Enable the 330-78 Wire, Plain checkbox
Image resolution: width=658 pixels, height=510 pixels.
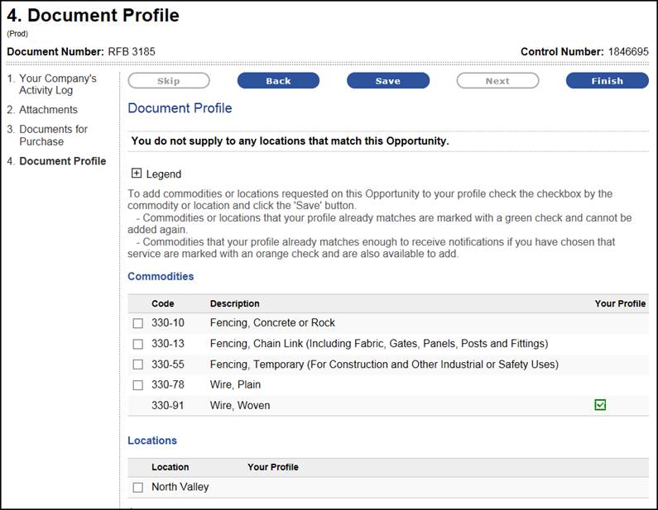tap(138, 385)
